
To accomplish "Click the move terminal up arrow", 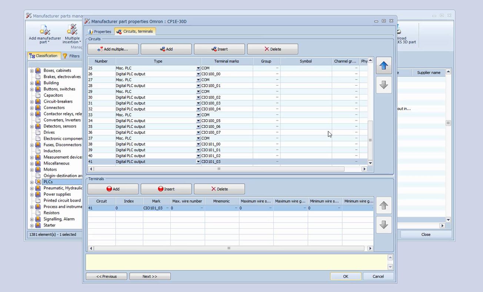I will coord(384,205).
